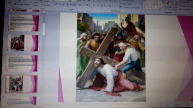Select highlighted slide 8 thumbnail
This screenshot has height=108, width=193.
21,84
